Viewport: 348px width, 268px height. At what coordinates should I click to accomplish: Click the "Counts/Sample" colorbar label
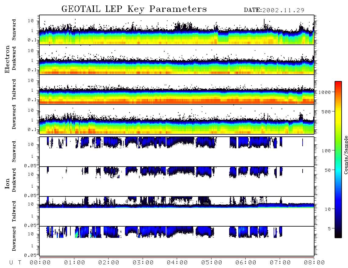(x=346, y=155)
